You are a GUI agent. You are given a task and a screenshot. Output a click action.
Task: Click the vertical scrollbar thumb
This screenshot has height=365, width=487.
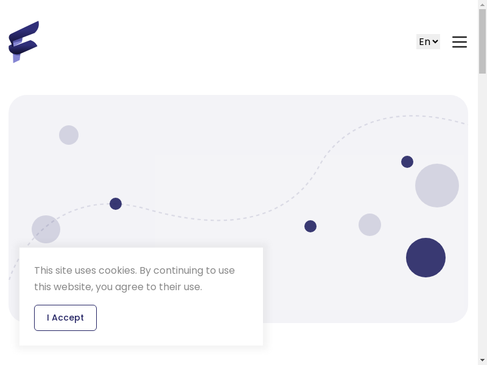tap(482, 40)
